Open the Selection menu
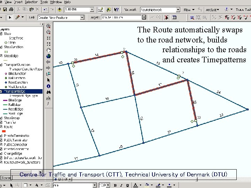The width and height of the screenshot is (251, 188). tap(31, 2)
